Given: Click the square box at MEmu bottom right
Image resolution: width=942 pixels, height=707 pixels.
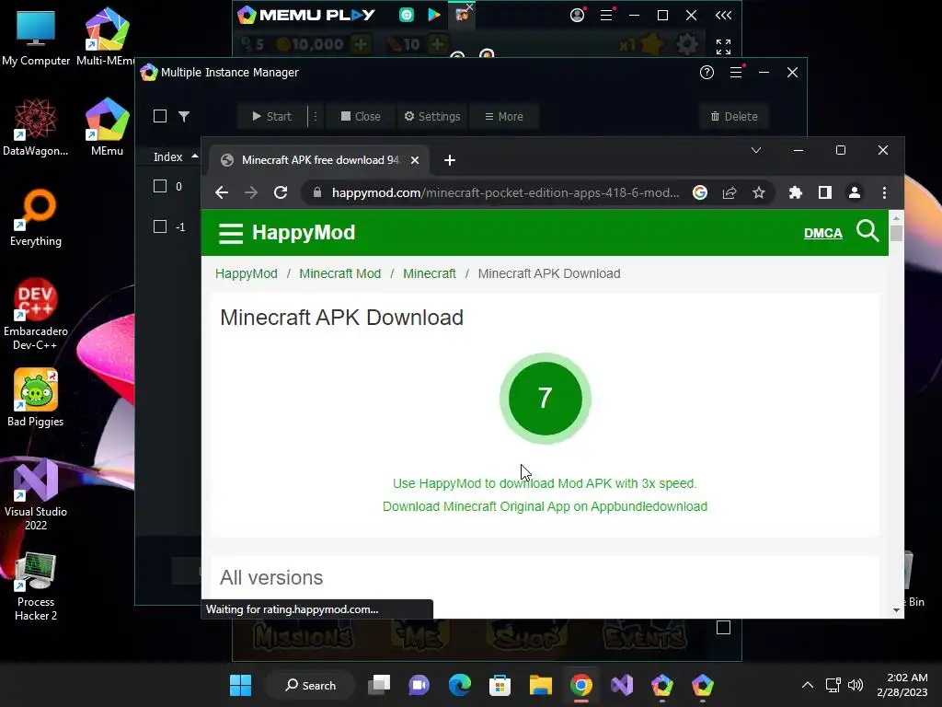Looking at the screenshot, I should click(723, 628).
